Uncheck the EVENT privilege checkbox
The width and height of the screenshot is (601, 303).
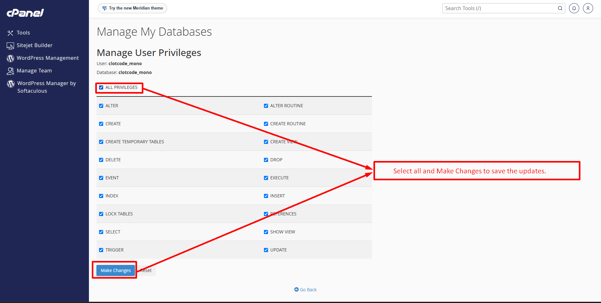(101, 178)
